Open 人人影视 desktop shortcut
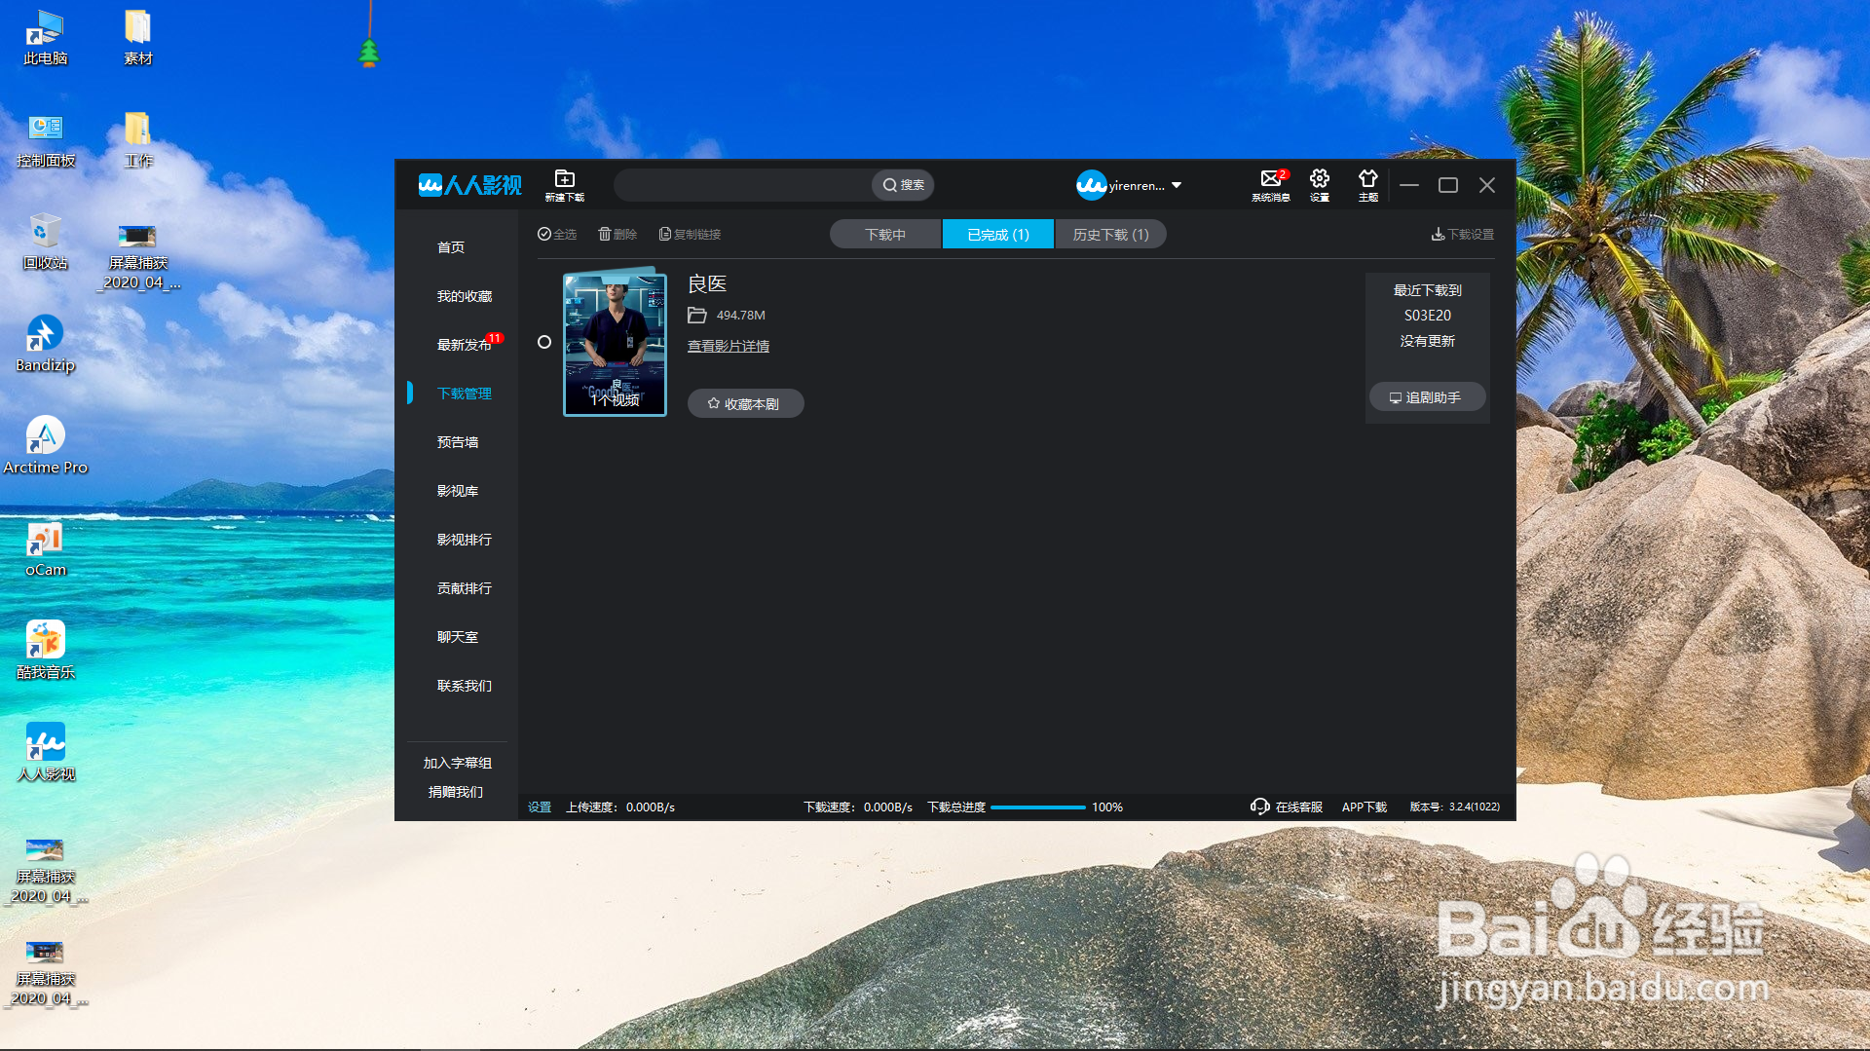 [x=45, y=753]
